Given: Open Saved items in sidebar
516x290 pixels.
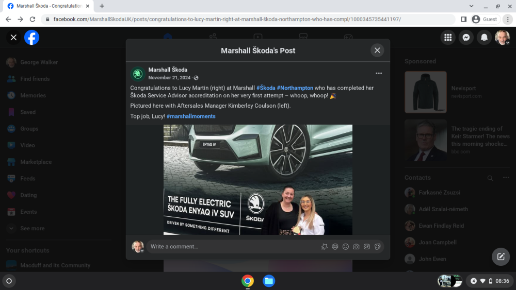Looking at the screenshot, I should pos(58,112).
